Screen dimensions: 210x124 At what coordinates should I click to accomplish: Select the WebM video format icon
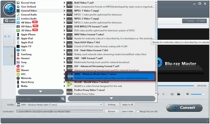coord(70,84)
